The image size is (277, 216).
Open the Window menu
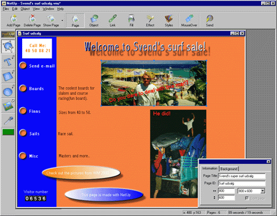[x=48, y=9]
